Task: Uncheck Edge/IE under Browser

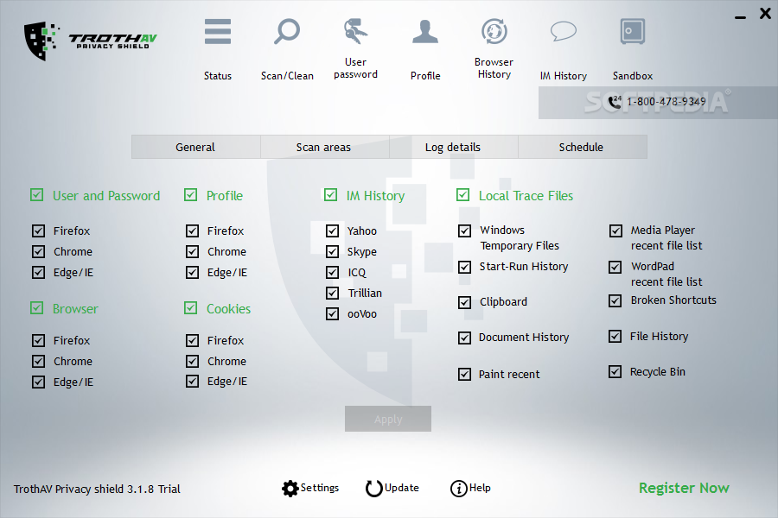Action: [38, 382]
